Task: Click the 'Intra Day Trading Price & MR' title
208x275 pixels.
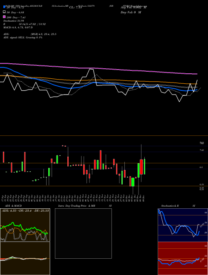Action: click(x=77, y=206)
